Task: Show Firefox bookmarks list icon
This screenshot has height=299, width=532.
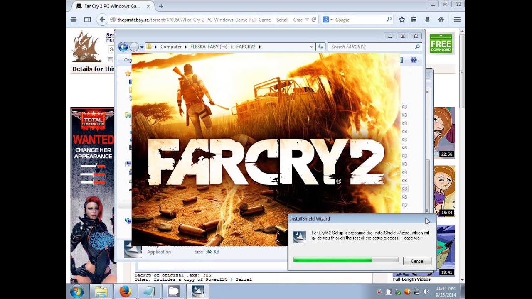Action: tap(414, 20)
